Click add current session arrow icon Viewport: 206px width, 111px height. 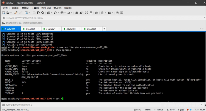coord(3,23)
